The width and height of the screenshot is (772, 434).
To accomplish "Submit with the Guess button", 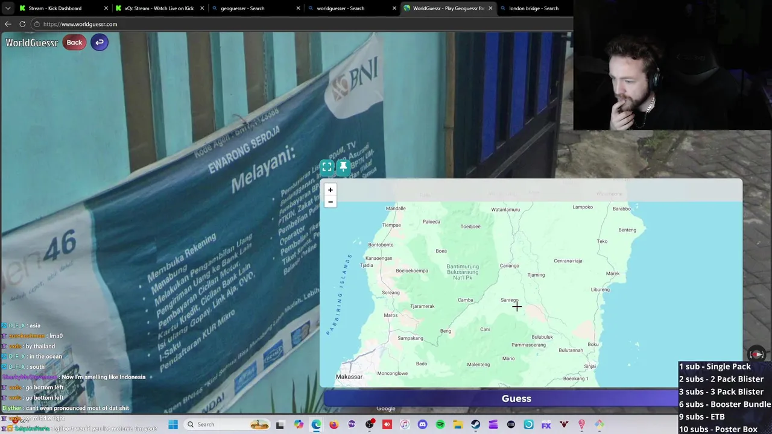I will pos(516,398).
